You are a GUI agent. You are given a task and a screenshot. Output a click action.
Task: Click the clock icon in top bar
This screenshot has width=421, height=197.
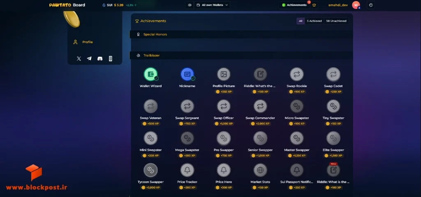tap(371, 5)
